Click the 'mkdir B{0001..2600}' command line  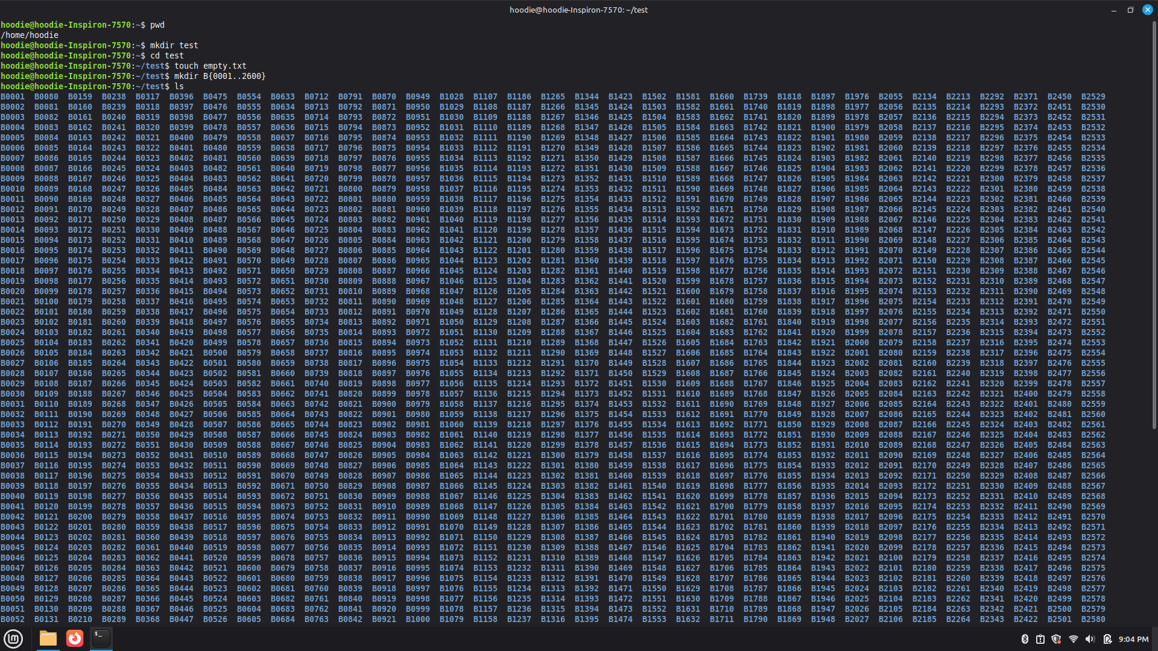point(220,76)
